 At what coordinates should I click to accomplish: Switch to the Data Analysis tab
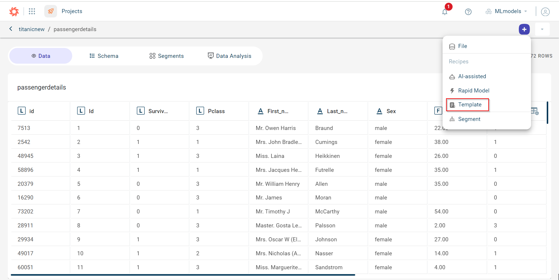coord(229,56)
